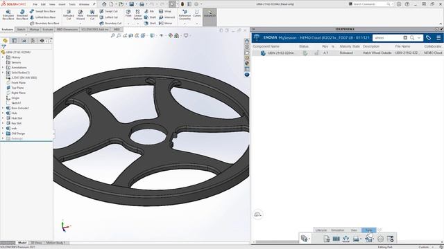Select the Rib tool
Screen dimensions: 444x249
[x=149, y=11]
